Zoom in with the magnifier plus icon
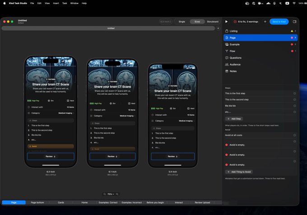Screen dimensions: 307x215 pyautogui.click(x=117, y=194)
